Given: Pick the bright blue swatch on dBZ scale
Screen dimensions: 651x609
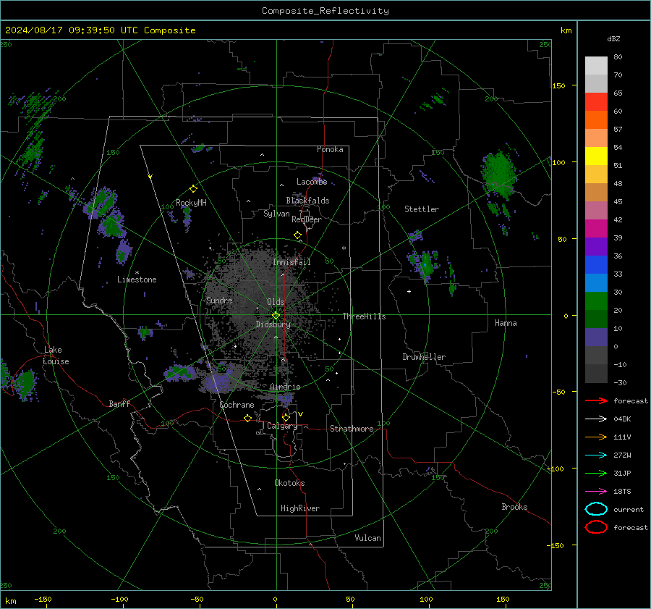Looking at the screenshot, I should pyautogui.click(x=596, y=264).
